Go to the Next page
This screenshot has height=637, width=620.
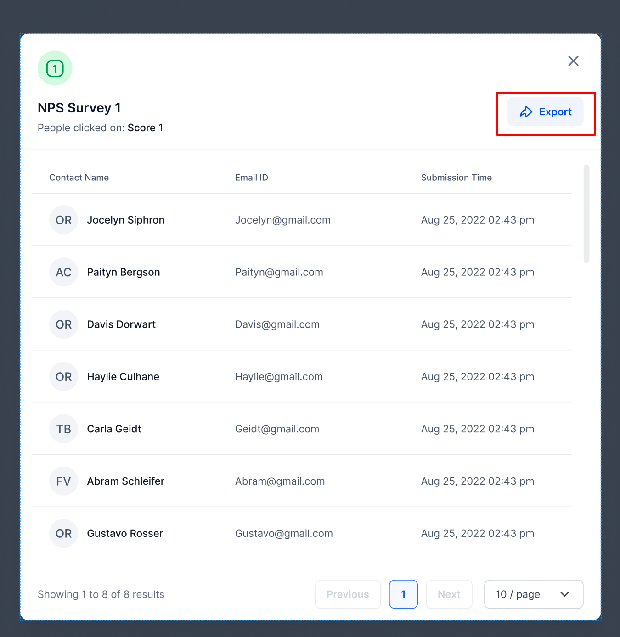point(449,594)
